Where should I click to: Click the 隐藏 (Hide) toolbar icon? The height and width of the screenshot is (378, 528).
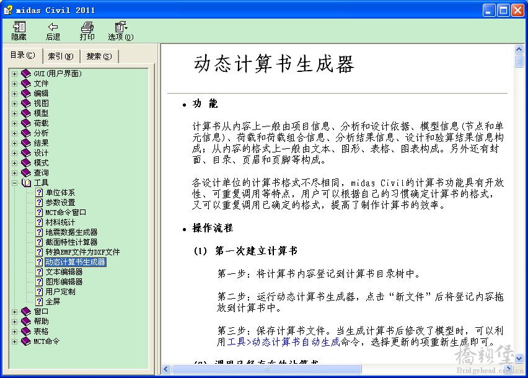(19, 27)
